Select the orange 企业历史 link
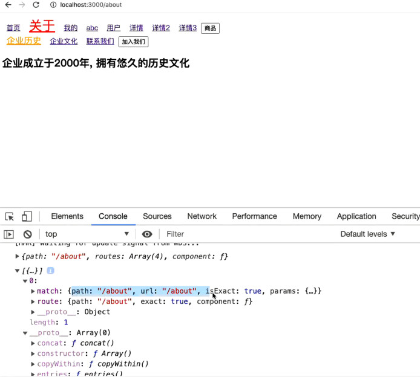420x377 pixels. (24, 40)
